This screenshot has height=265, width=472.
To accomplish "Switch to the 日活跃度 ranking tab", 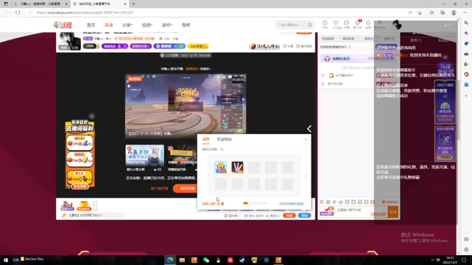I will 328,39.
